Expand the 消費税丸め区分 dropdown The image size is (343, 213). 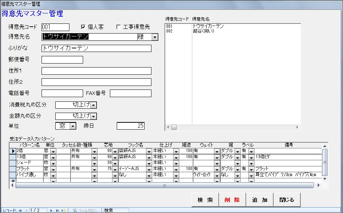[x=94, y=105]
